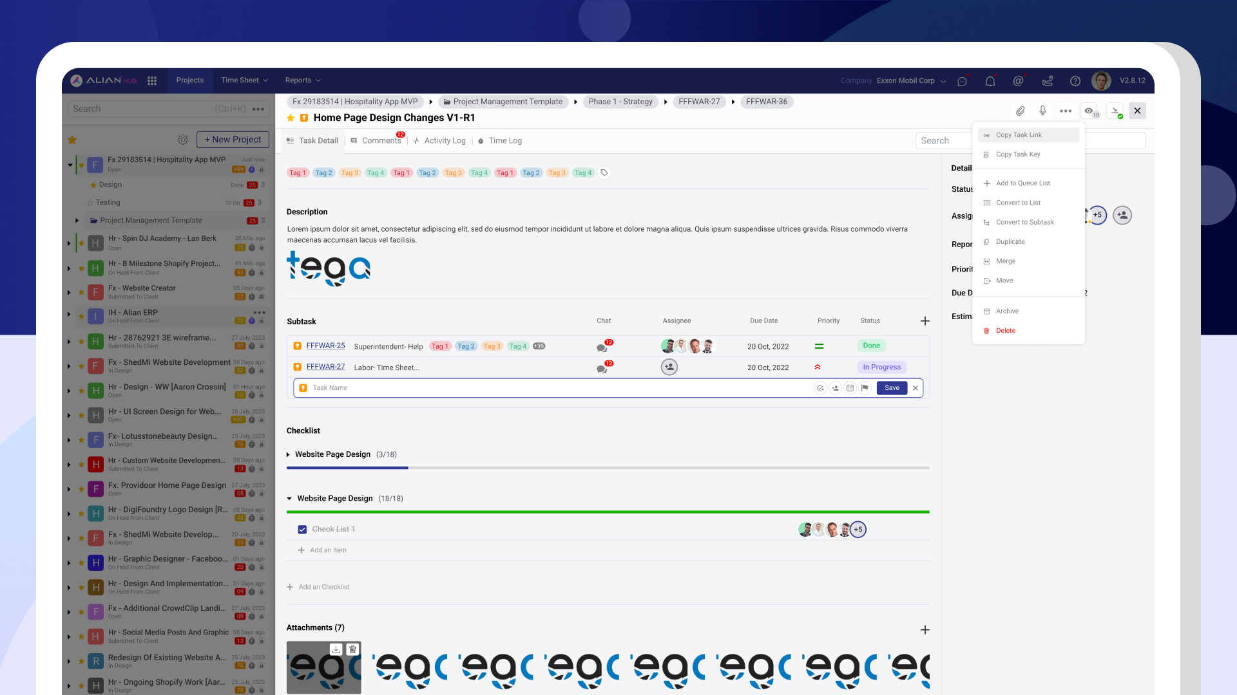This screenshot has height=695, width=1237.
Task: Switch to the Activity Log tab
Action: [x=444, y=141]
